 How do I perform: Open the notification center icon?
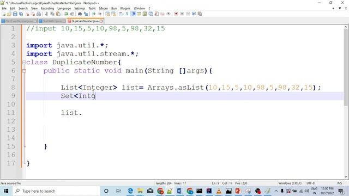pos(341,191)
